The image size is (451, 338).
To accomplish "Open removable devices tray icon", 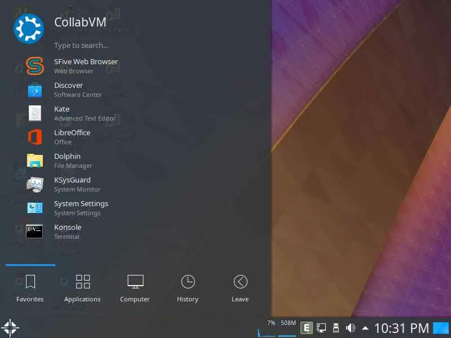I will coord(335,328).
